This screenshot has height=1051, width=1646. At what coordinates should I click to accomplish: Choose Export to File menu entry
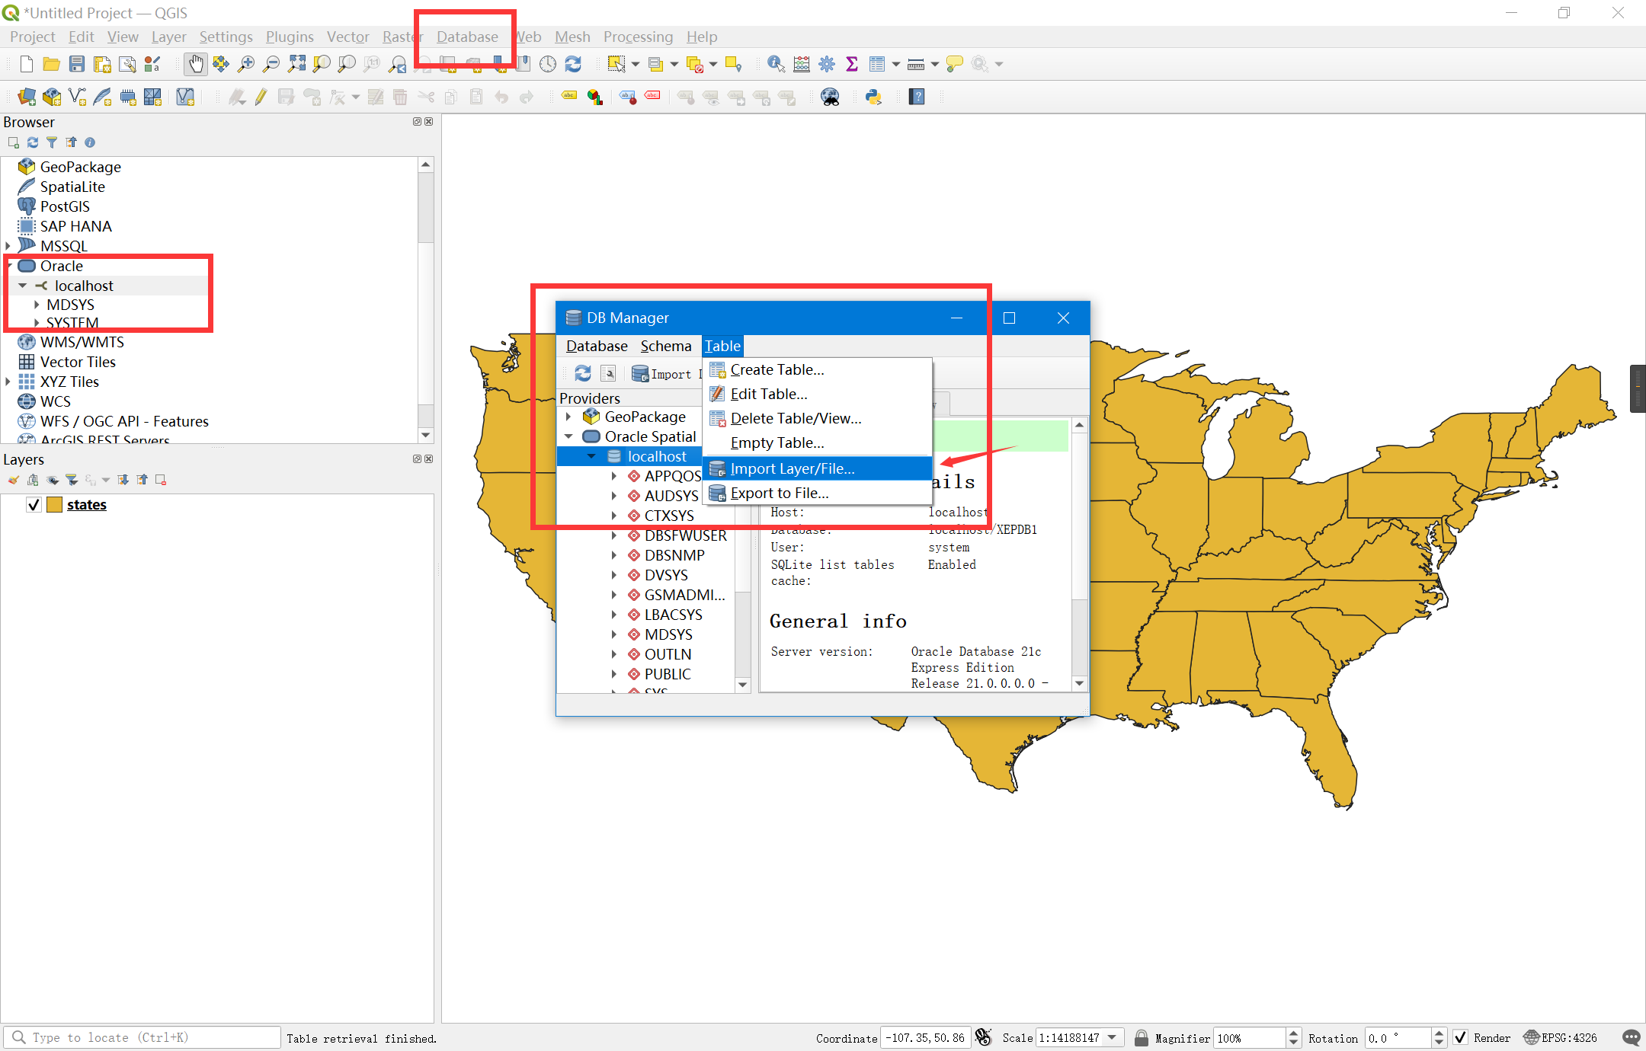(817, 493)
